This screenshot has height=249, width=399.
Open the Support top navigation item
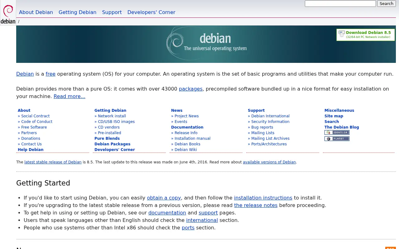(112, 12)
